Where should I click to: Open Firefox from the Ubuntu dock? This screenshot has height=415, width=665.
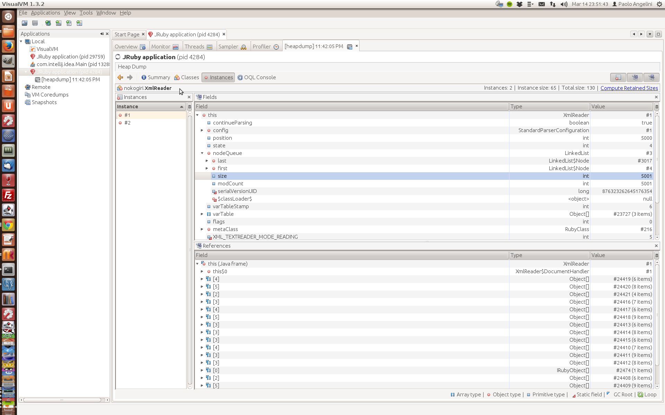click(x=8, y=46)
